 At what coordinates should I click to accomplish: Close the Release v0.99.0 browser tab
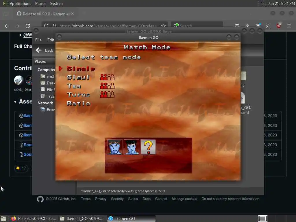click(73, 14)
